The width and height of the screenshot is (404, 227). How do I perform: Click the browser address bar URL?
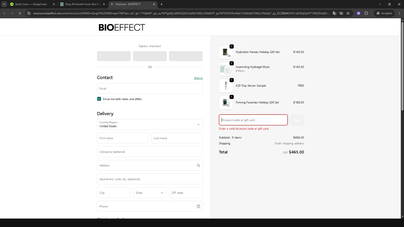(x=181, y=13)
